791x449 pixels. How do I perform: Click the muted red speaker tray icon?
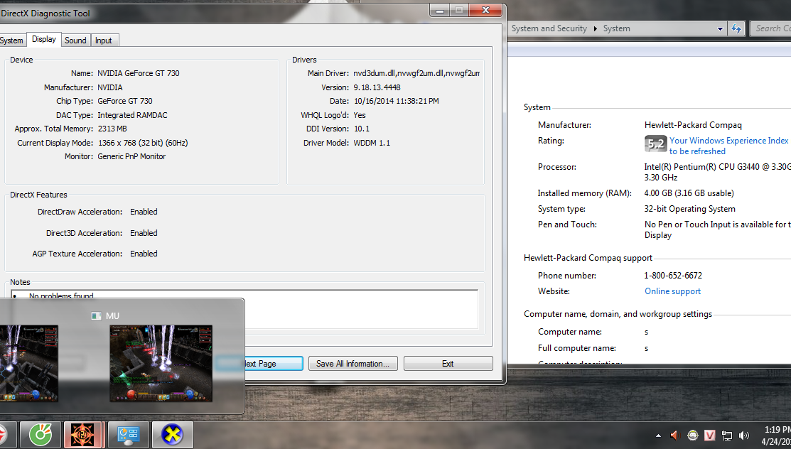tap(675, 436)
